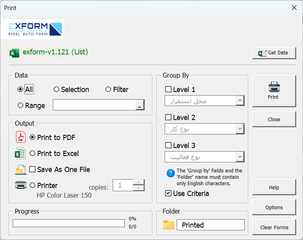Screen dimensions: 303x240
Task: Click the HP Color Laser 150 printer name
Action: pyautogui.click(x=64, y=195)
